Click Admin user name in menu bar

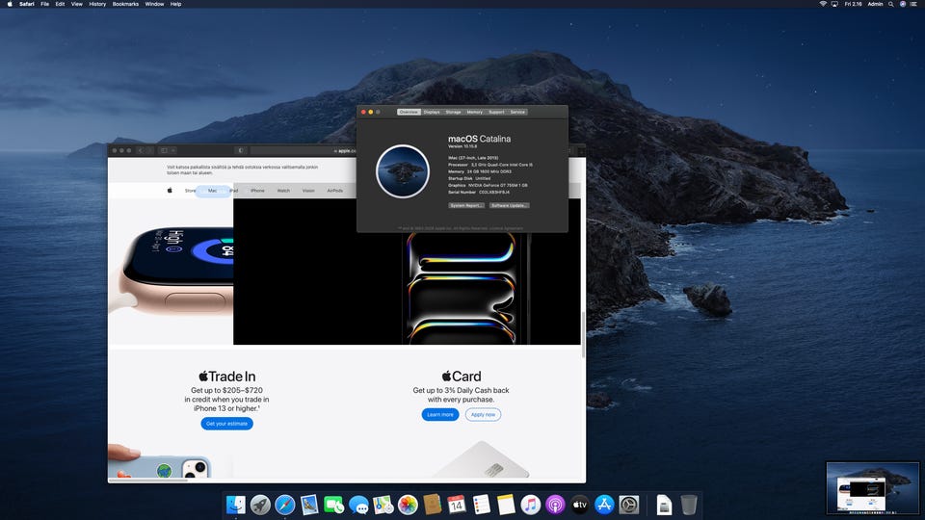876,4
